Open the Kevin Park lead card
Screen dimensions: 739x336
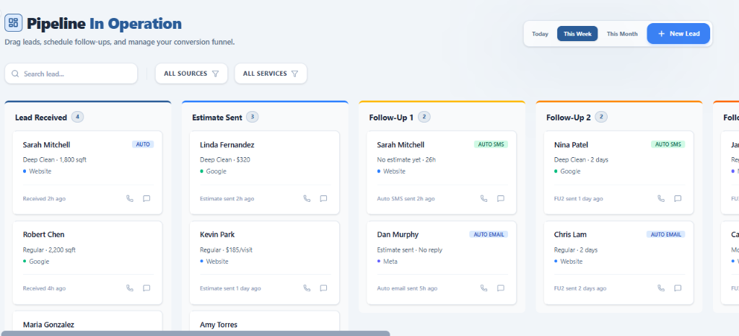264,262
